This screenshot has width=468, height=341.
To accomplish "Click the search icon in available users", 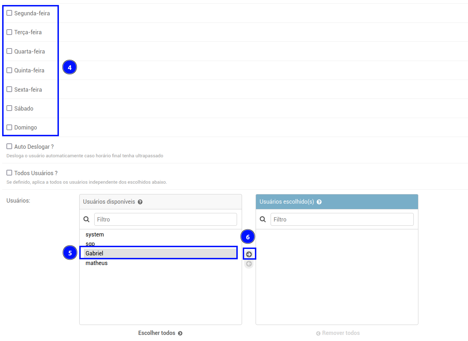I will pyautogui.click(x=86, y=219).
